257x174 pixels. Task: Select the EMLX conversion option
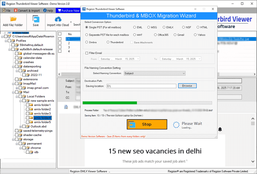[164, 27]
